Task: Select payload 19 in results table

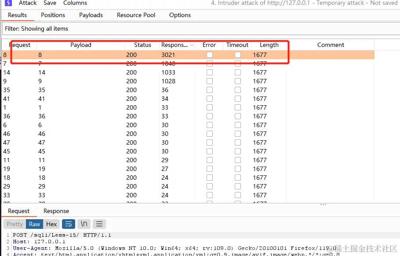Action: point(42,169)
